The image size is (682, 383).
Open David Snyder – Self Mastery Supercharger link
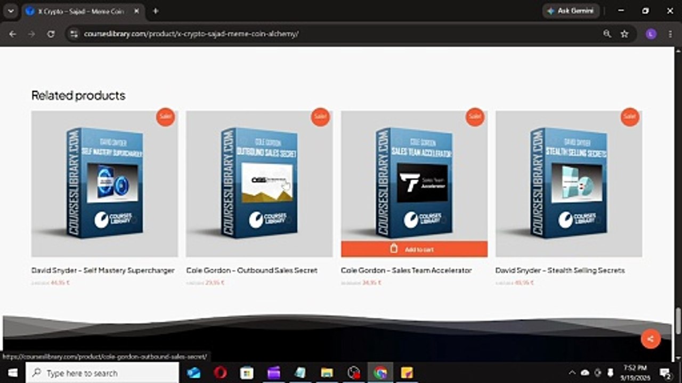coord(103,270)
